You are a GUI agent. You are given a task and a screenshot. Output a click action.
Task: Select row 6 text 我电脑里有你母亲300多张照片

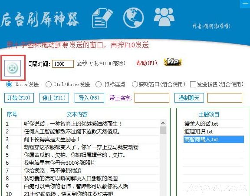pos(59,163)
